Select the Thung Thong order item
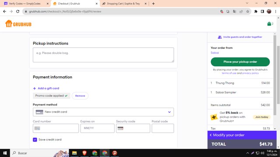The height and width of the screenshot is (157, 280). [240, 83]
